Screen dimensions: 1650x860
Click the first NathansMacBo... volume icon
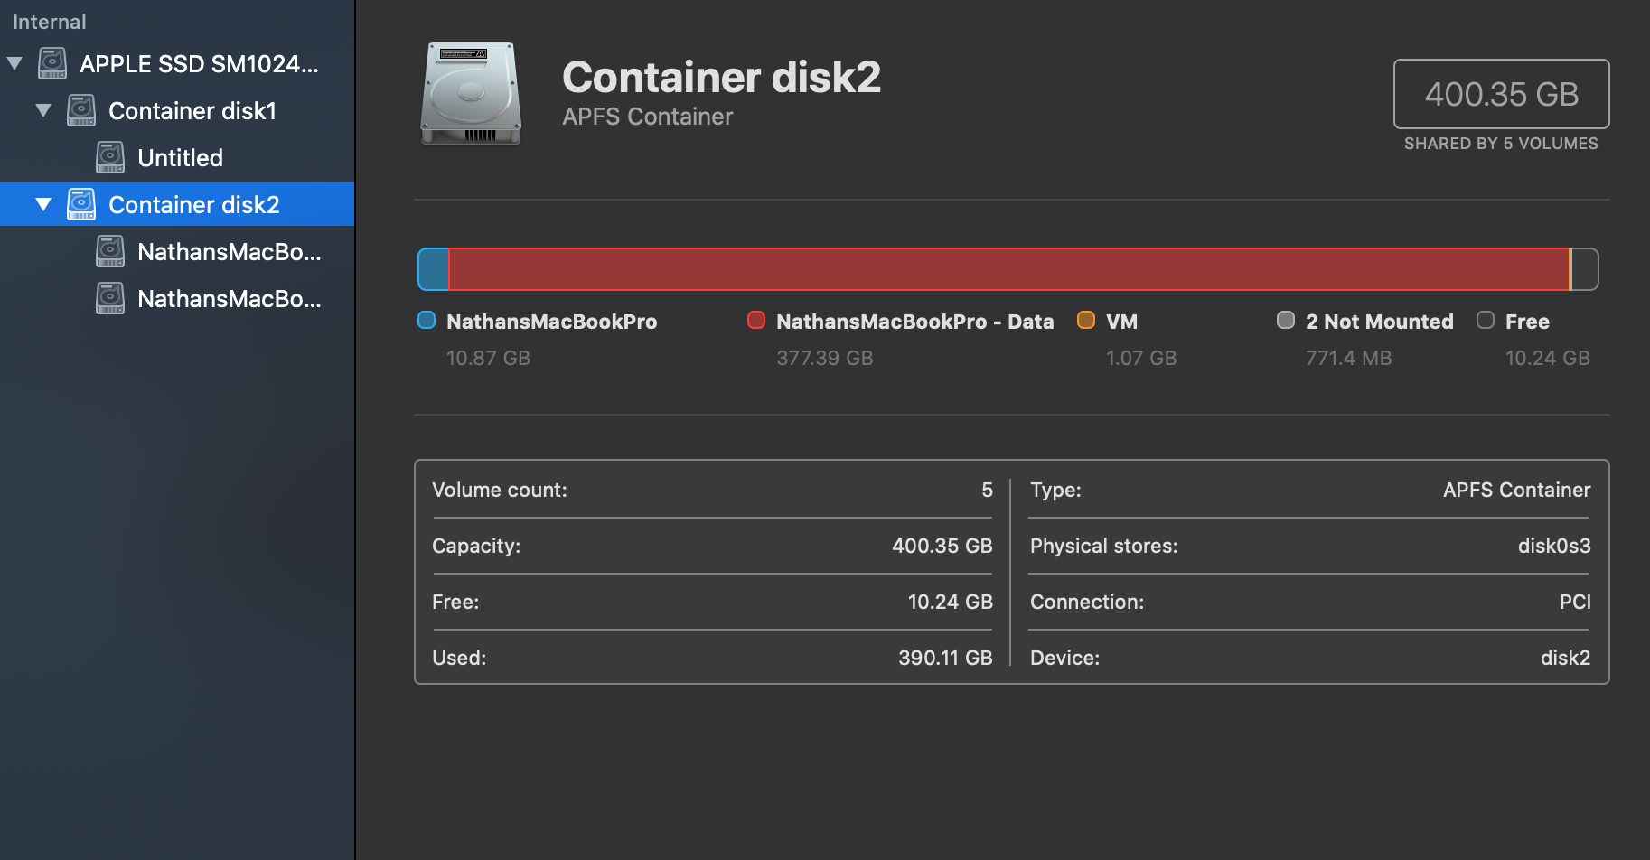[x=110, y=252]
